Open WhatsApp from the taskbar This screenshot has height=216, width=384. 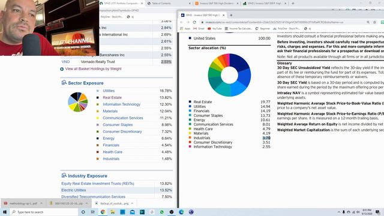[x=161, y=212]
